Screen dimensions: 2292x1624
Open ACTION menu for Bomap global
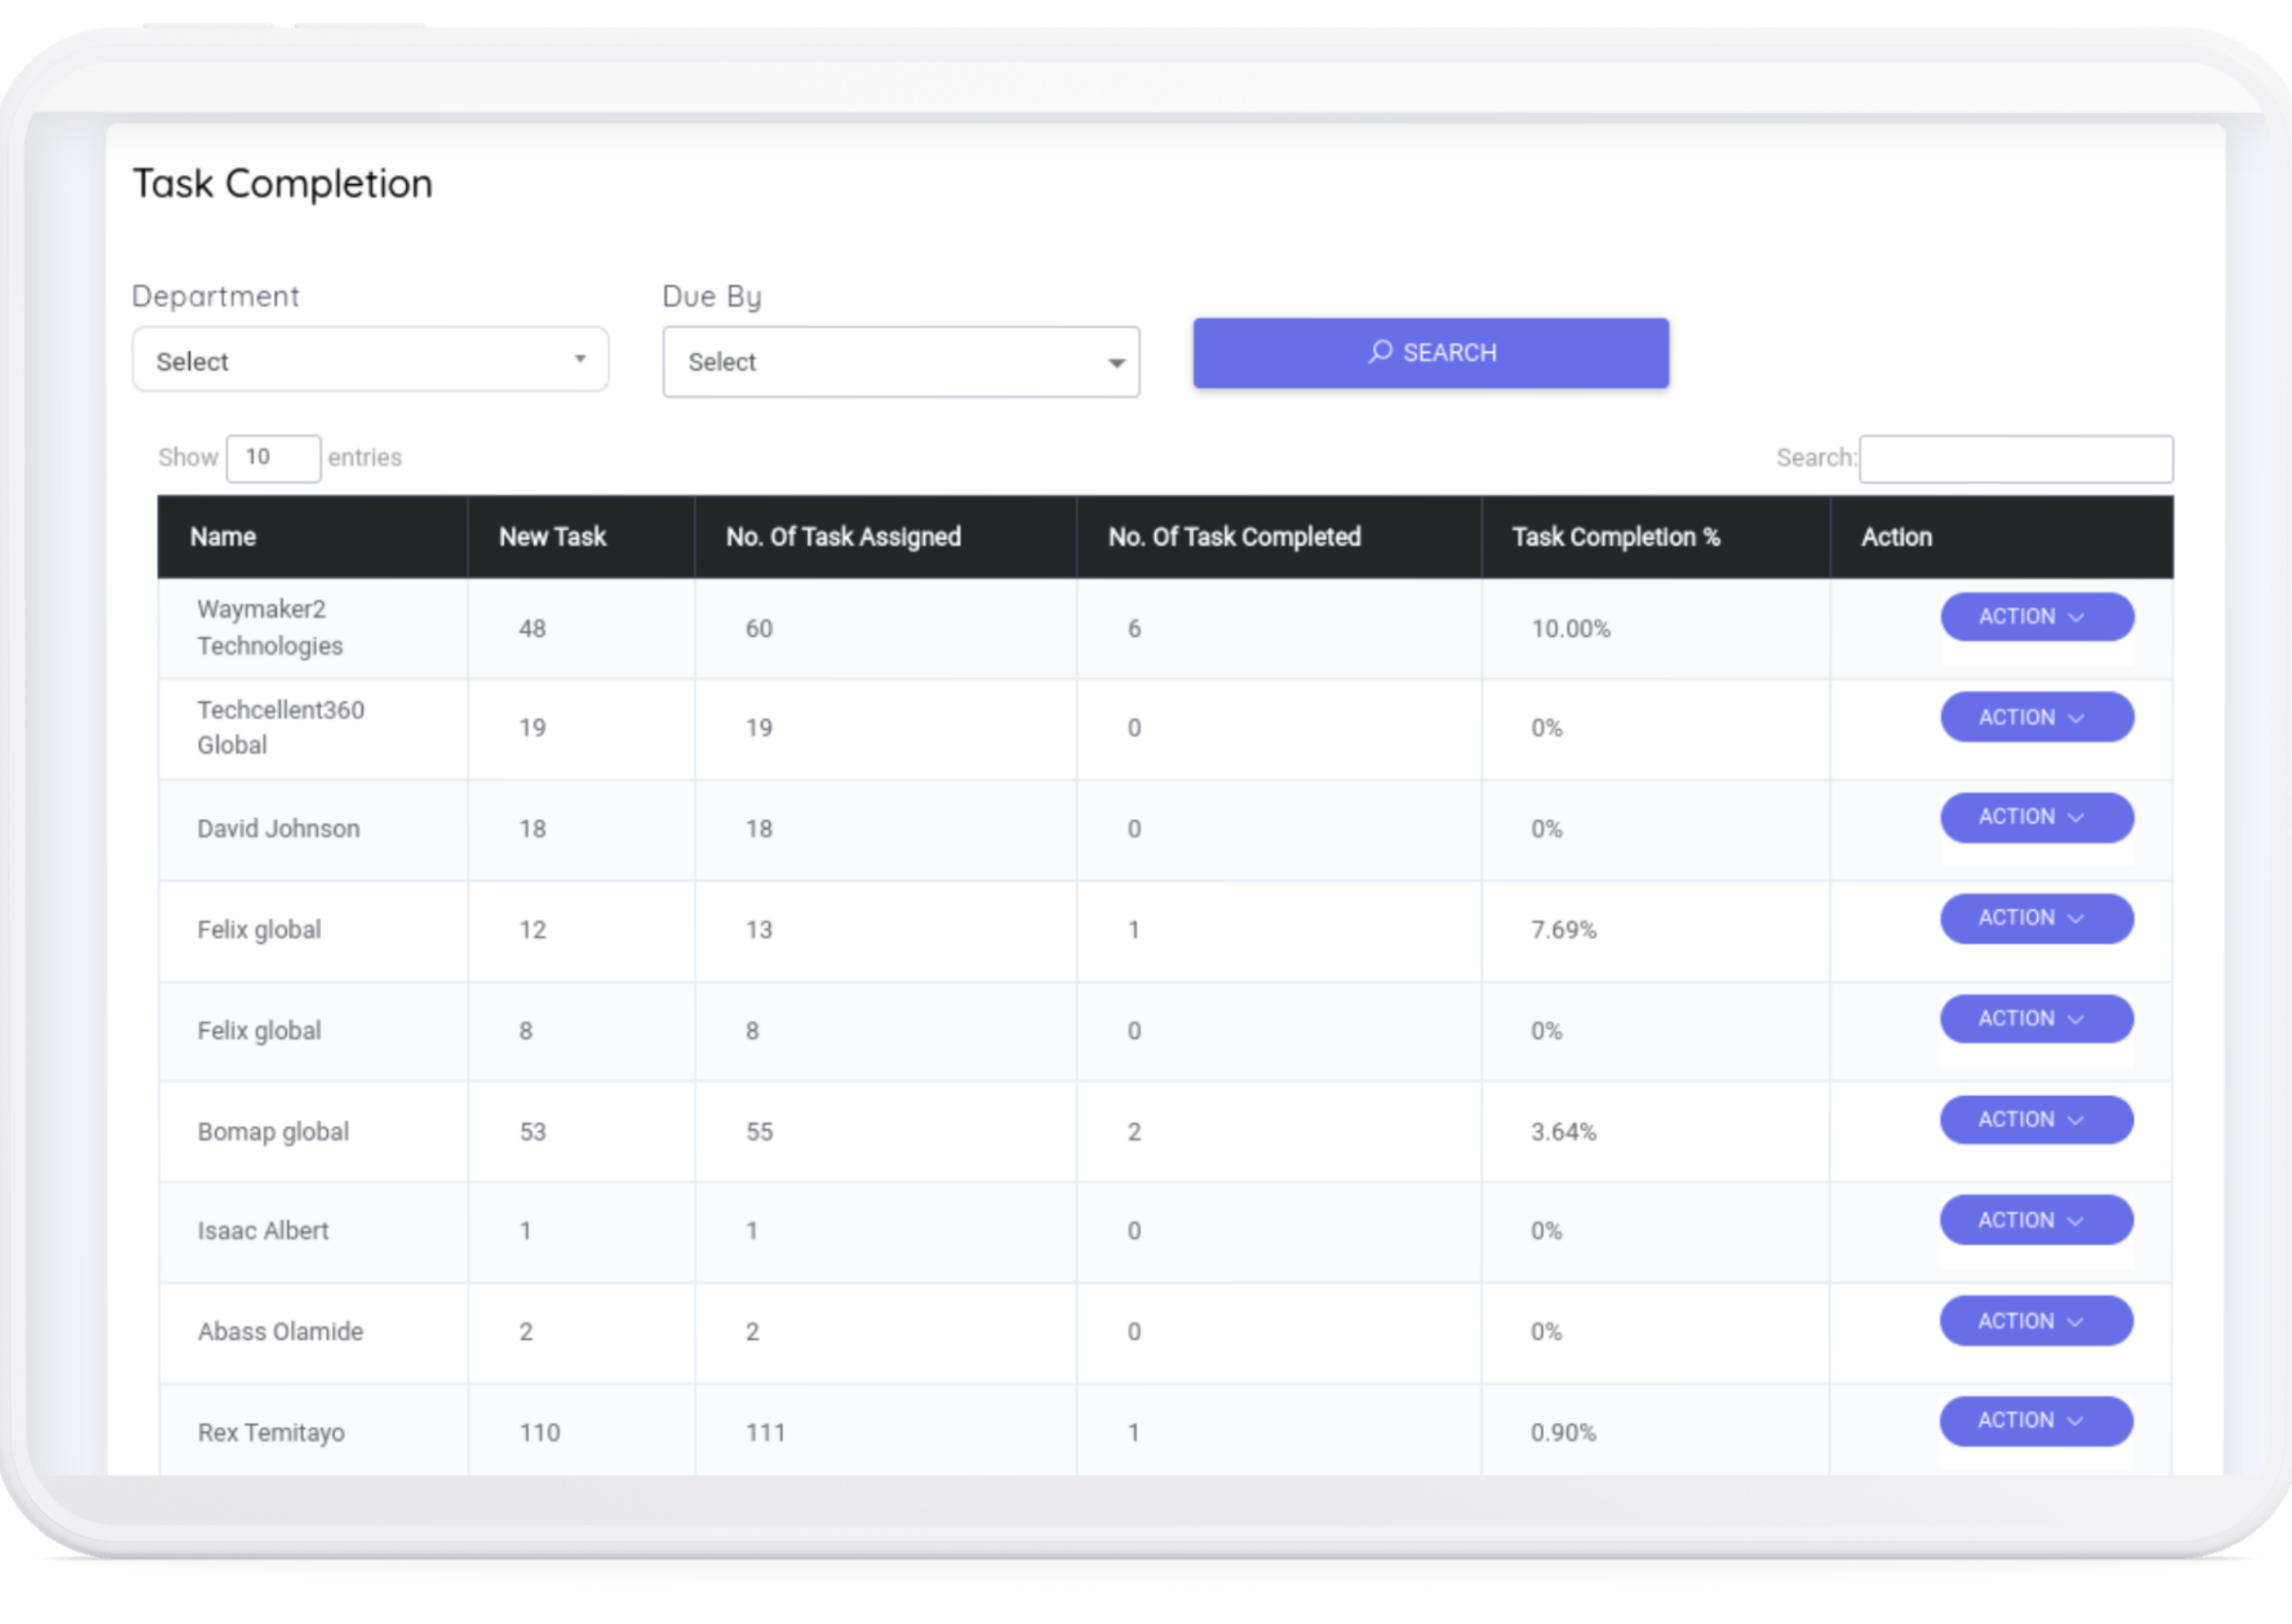point(2036,1119)
